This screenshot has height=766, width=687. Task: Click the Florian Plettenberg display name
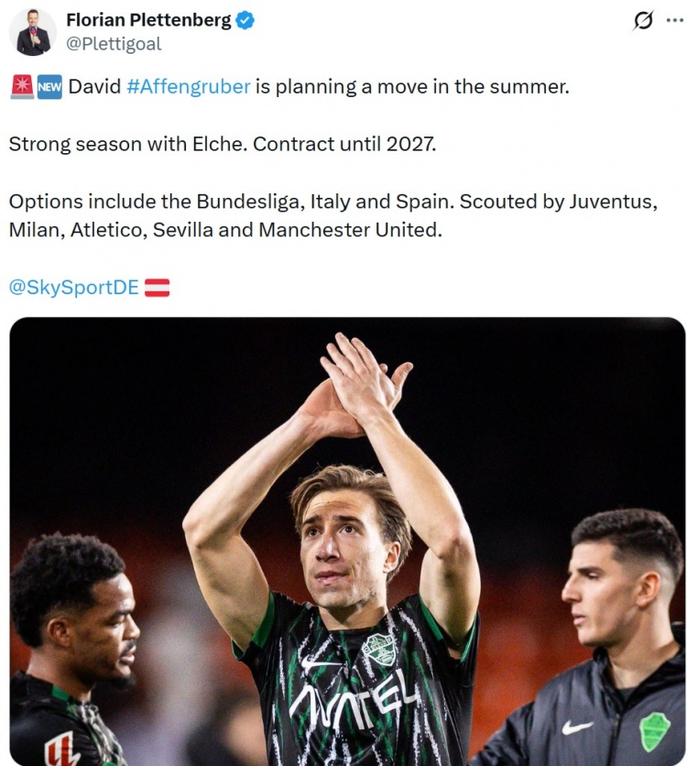click(148, 20)
